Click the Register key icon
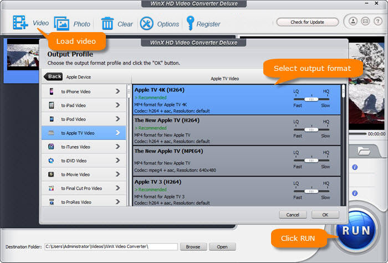This screenshot has height=263, width=388. point(190,23)
